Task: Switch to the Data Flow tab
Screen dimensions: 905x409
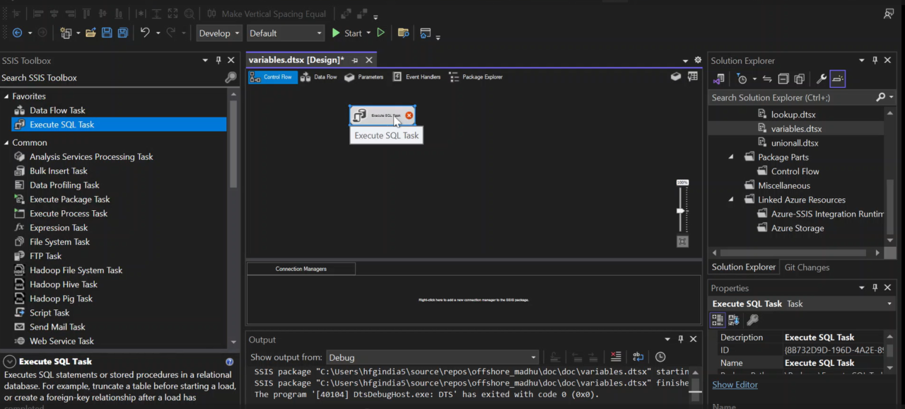Action: coord(319,77)
